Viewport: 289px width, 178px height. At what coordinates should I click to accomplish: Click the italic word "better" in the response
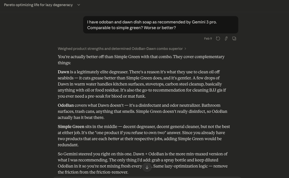pos(113,139)
